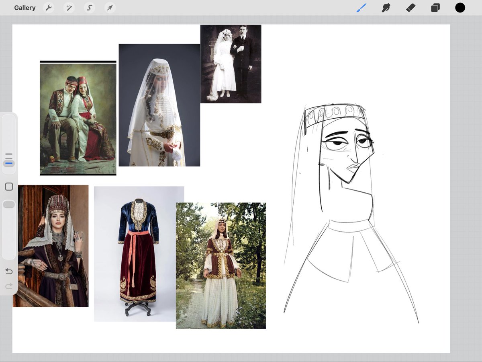Open the Actions wrench menu

[x=49, y=8]
